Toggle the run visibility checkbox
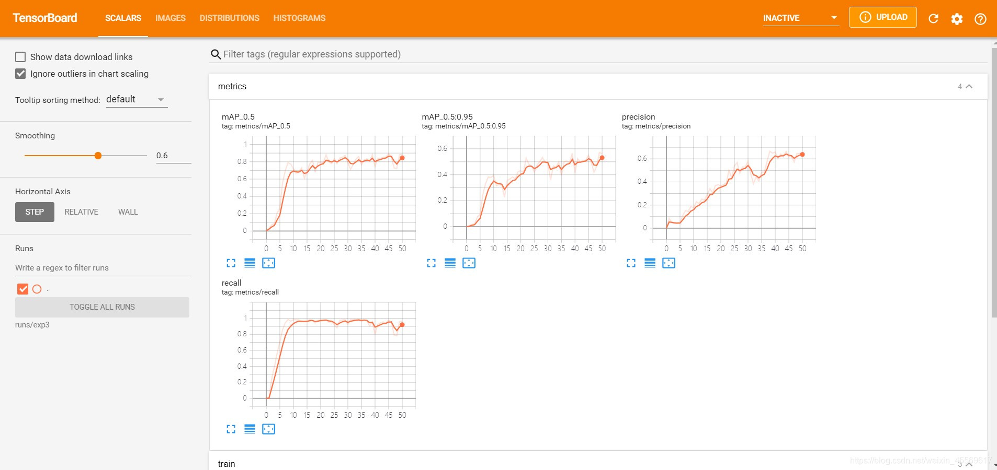 (22, 289)
